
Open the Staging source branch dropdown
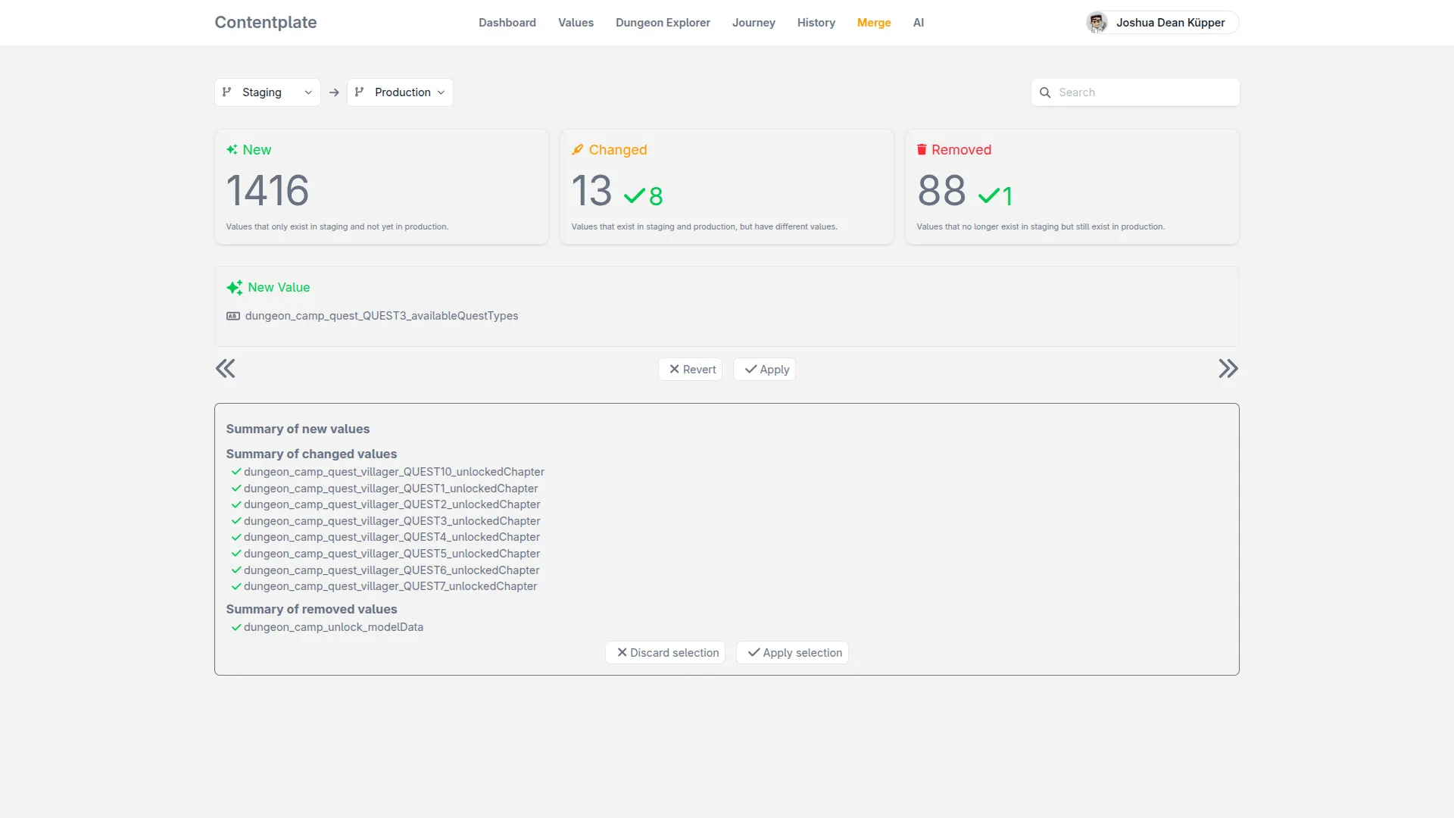(x=267, y=92)
